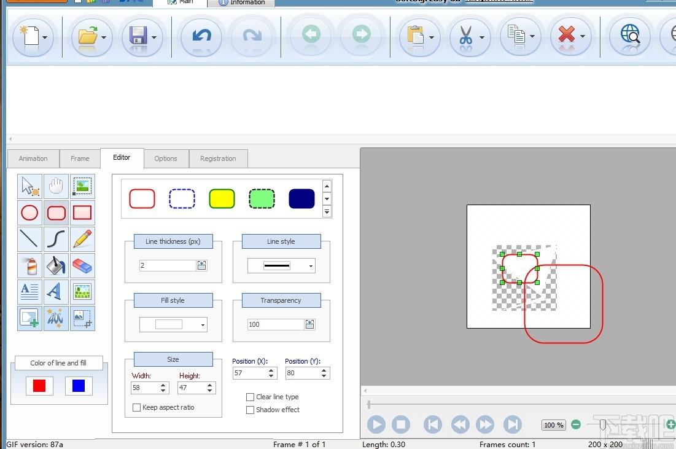Select the text block tool

[x=29, y=292]
